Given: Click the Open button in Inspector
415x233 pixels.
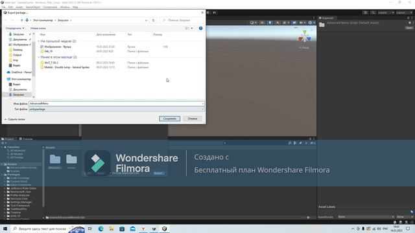Looking at the screenshot, I should pyautogui.click(x=409, y=28).
